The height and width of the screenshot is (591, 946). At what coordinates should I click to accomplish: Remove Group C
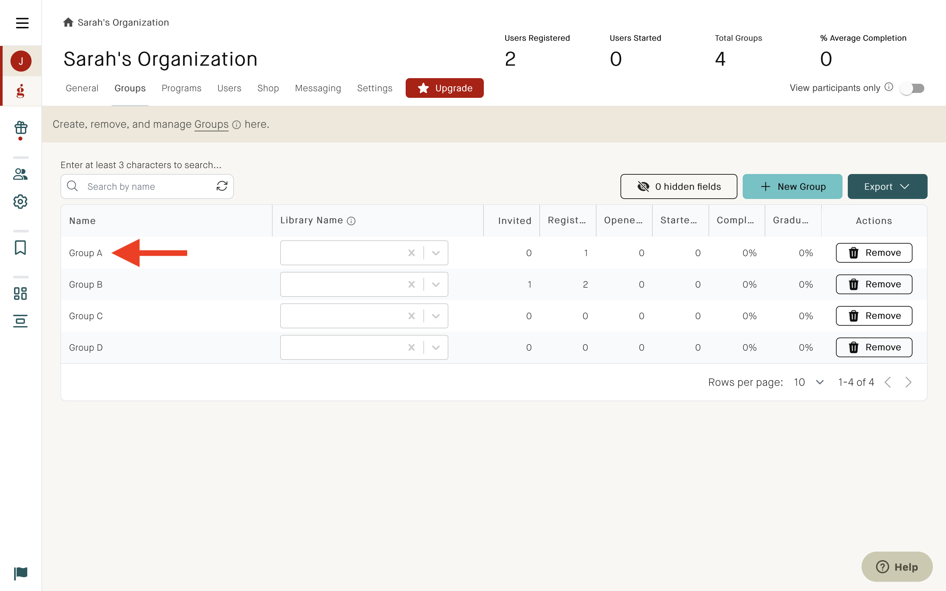874,316
